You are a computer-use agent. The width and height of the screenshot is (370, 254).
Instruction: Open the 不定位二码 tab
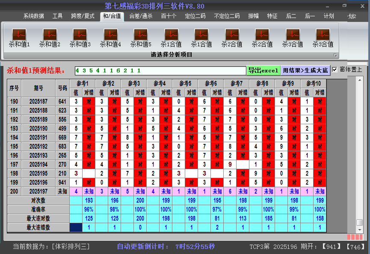click(x=227, y=16)
